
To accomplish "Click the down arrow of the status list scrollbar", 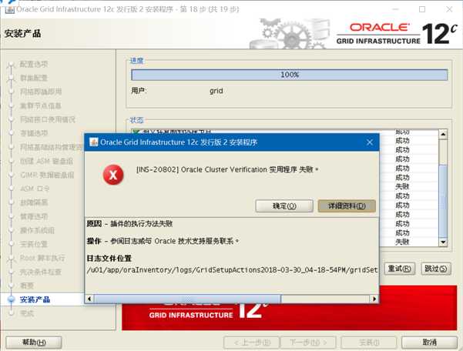I will 443,242.
